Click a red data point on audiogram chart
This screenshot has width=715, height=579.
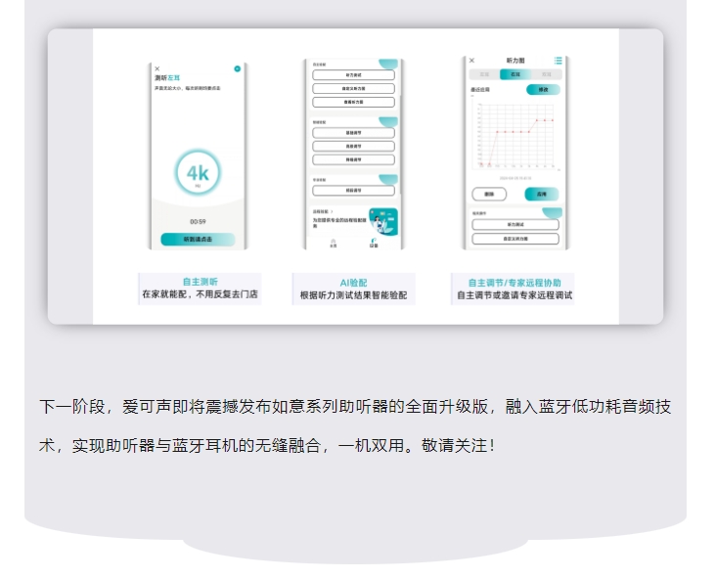click(498, 131)
